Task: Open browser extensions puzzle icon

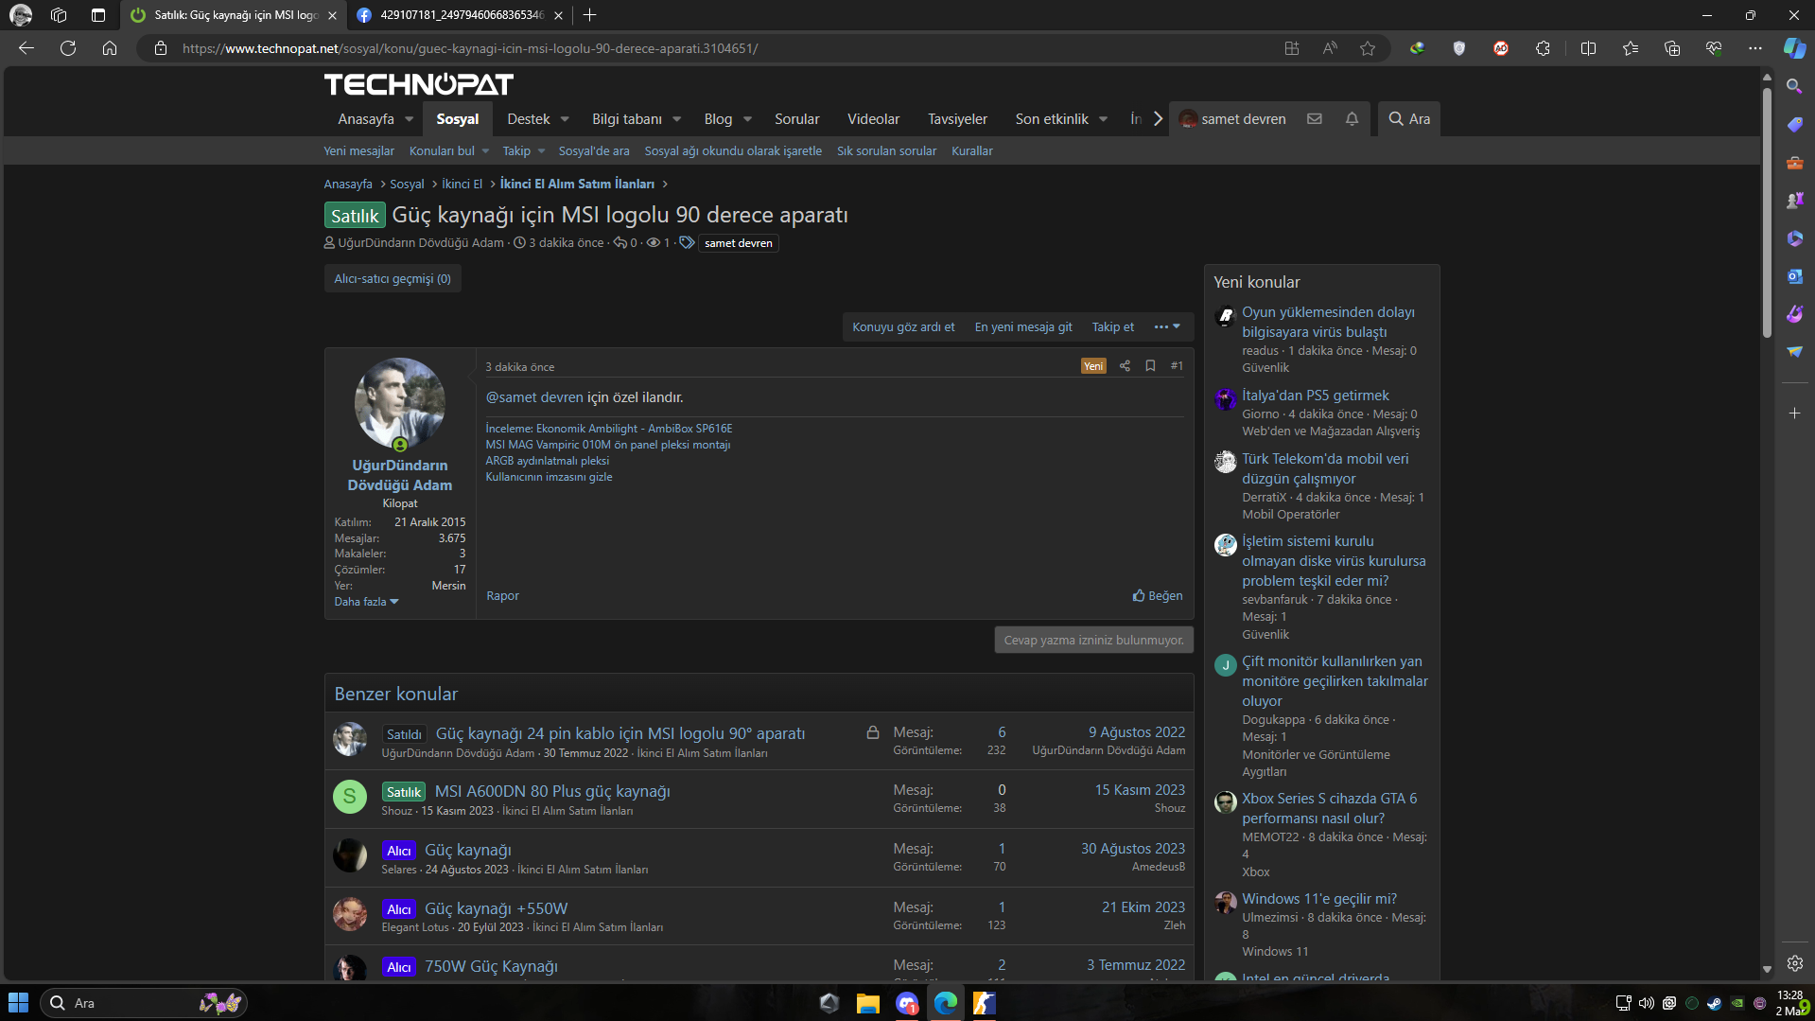Action: [1543, 48]
